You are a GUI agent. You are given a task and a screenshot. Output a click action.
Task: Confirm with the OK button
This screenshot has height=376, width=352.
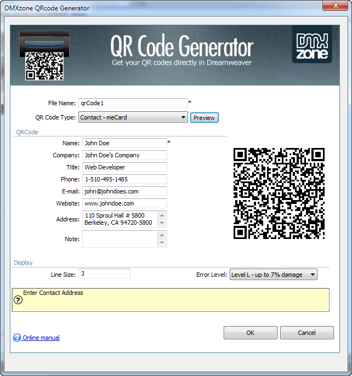click(x=250, y=333)
